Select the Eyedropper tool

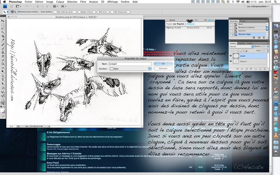click(3, 40)
